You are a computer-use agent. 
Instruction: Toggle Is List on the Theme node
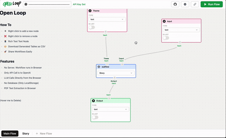point(92,27)
